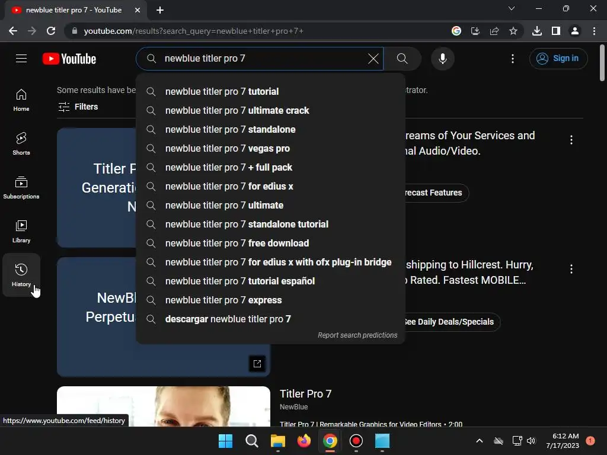Open Windows taskbar search
The image size is (607, 455).
click(251, 441)
